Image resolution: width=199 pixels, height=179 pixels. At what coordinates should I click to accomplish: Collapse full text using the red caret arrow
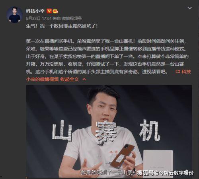tap(84, 79)
